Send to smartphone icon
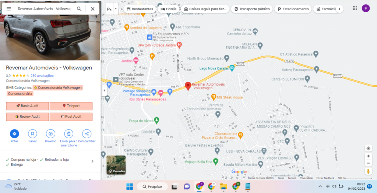Screen dimensions: 377x193 coord(68,134)
